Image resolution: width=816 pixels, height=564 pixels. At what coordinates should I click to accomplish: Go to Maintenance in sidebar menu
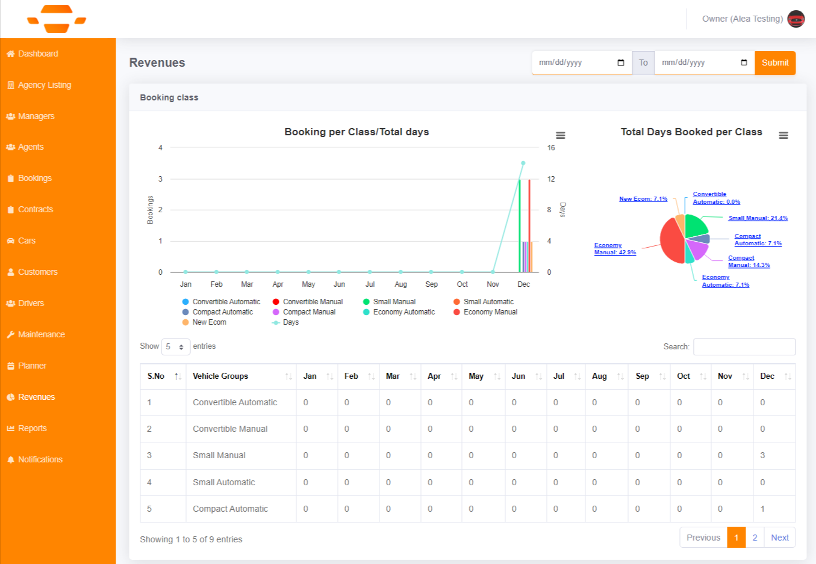pyautogui.click(x=41, y=335)
